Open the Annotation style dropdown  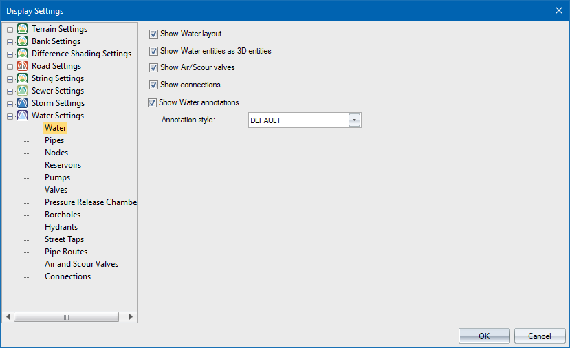click(x=355, y=120)
